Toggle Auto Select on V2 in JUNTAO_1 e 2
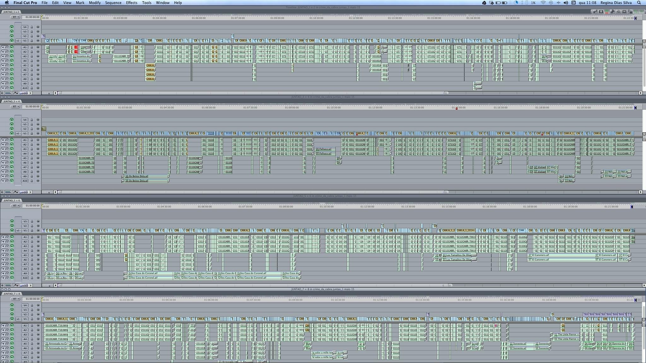646x363 pixels. [38, 36]
